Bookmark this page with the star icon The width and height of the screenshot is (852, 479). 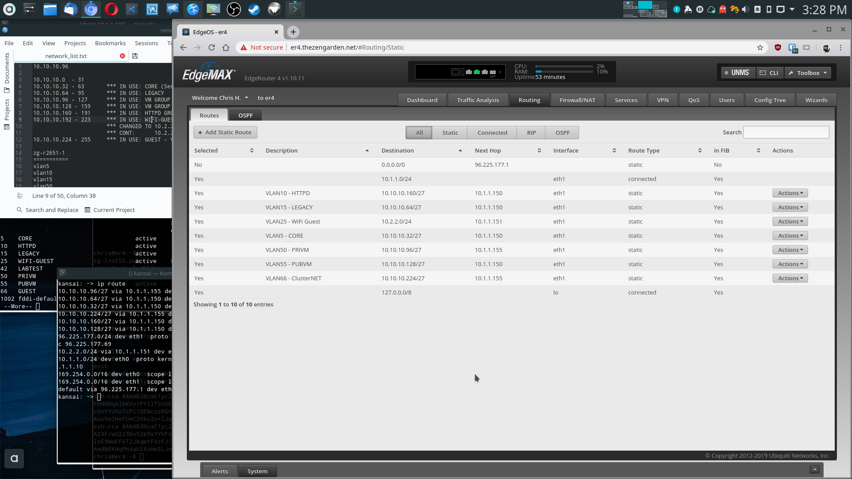click(760, 47)
